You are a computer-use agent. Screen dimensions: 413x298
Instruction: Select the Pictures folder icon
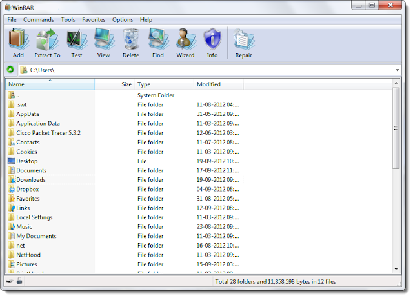[x=12, y=264]
